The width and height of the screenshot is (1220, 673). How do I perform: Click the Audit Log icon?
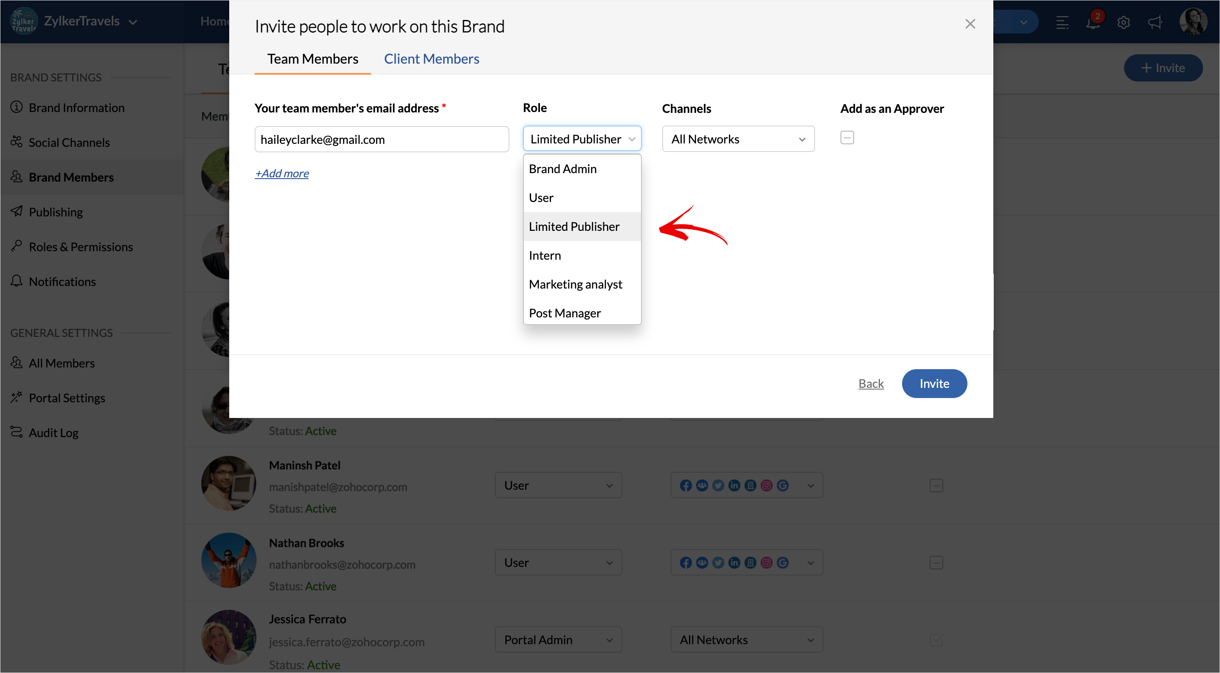[17, 432]
